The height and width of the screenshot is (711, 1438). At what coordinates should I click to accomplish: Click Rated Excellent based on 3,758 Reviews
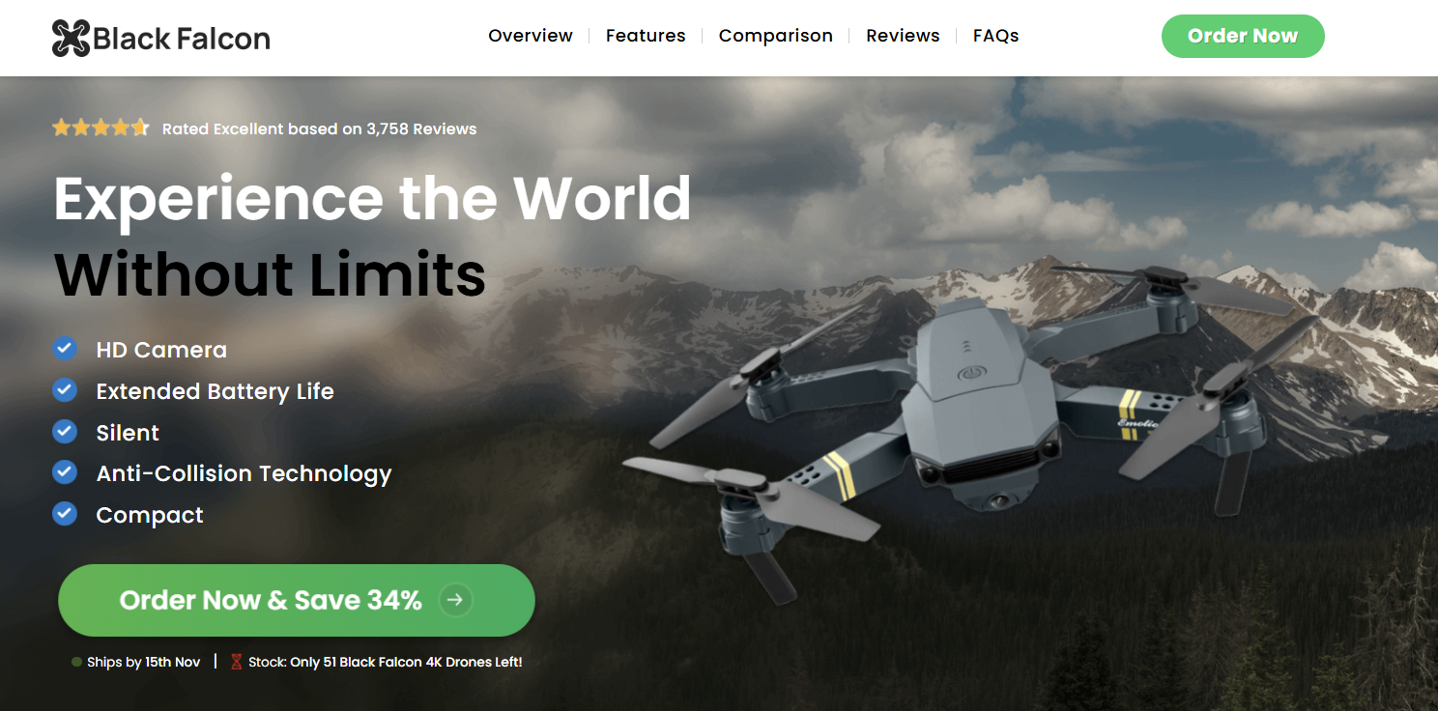(x=319, y=128)
